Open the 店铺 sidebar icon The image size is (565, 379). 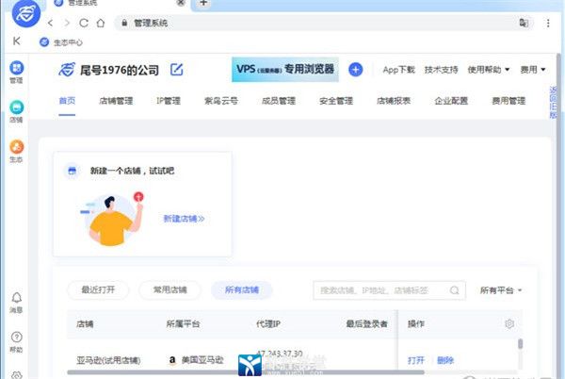tap(16, 108)
